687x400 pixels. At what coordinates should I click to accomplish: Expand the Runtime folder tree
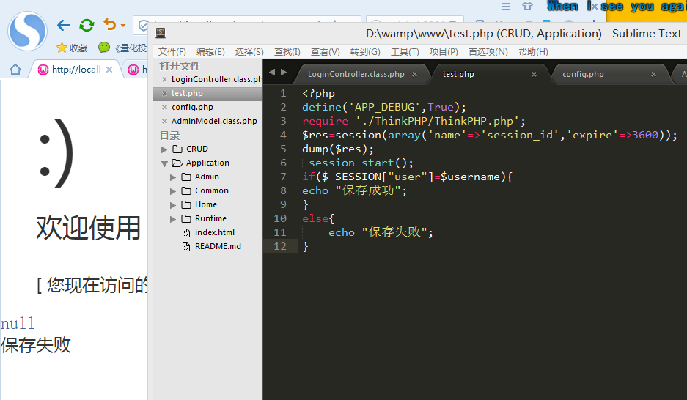pos(174,219)
